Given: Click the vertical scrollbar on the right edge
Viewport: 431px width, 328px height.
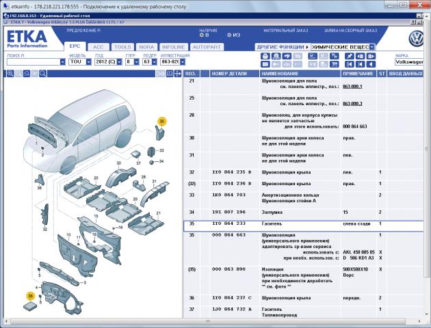Looking at the screenshot, I should [427, 149].
